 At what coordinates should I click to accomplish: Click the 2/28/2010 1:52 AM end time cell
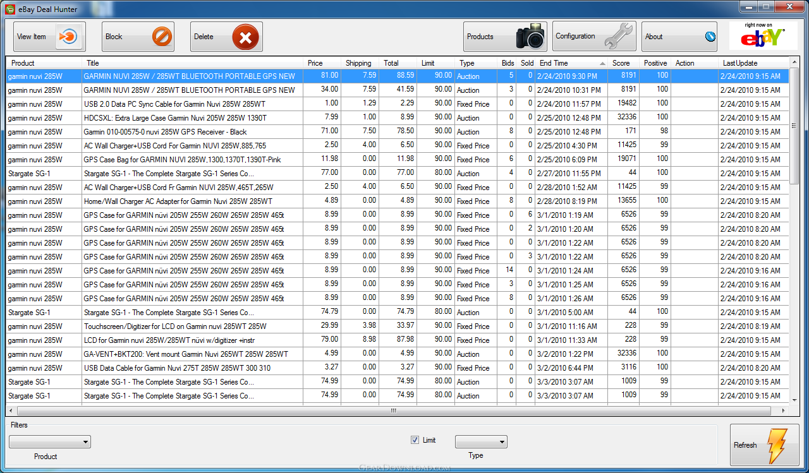click(571, 187)
